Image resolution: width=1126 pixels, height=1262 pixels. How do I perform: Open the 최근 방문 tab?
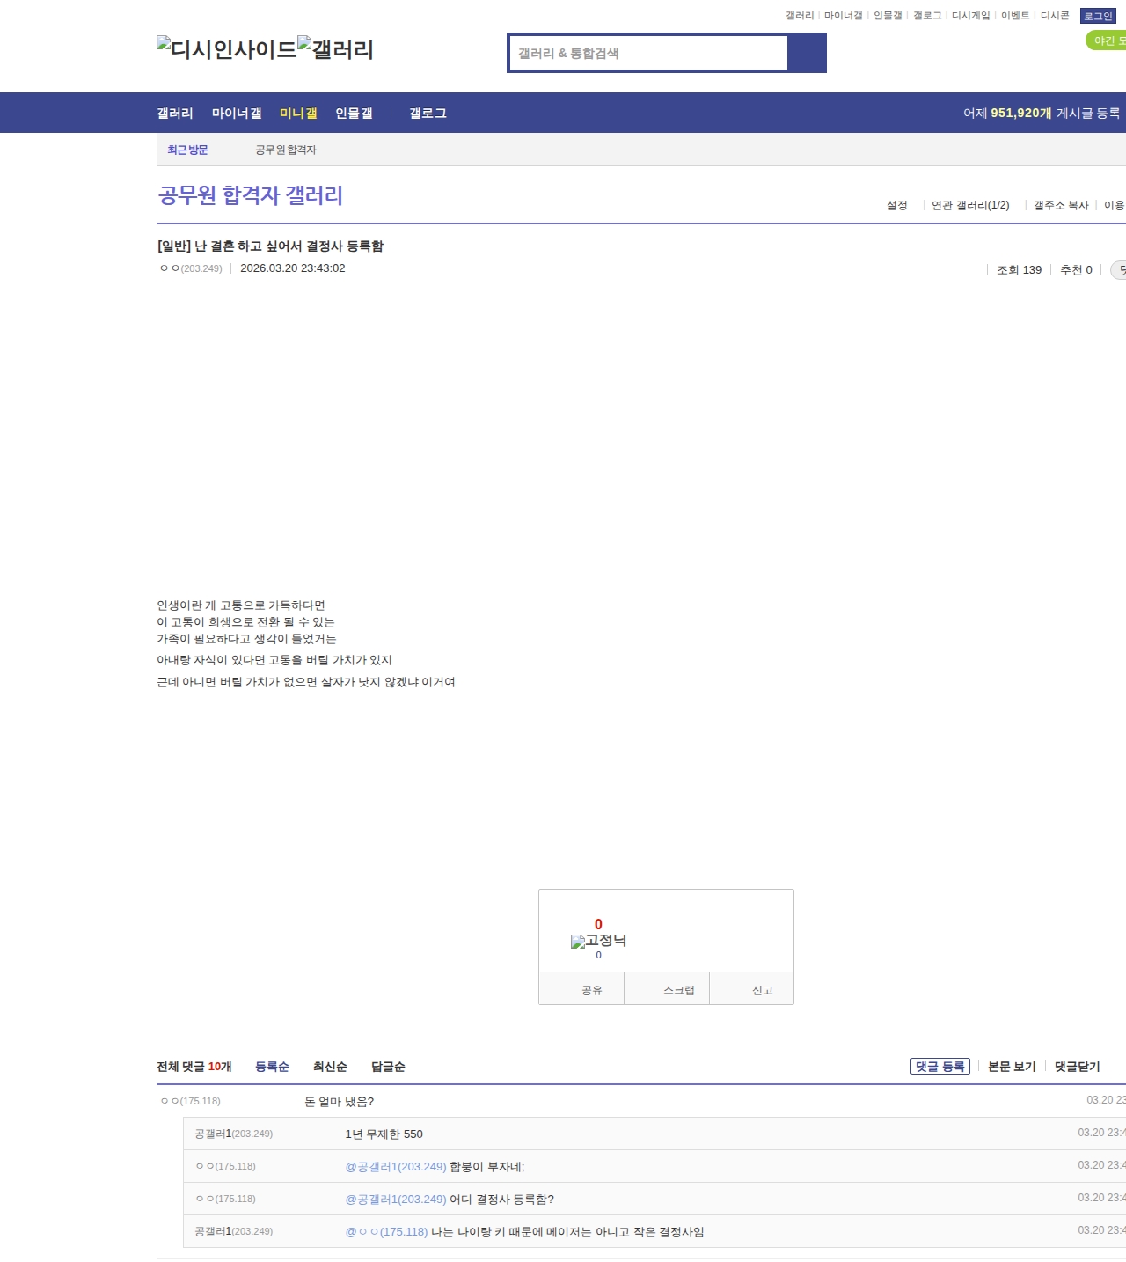pos(187,150)
